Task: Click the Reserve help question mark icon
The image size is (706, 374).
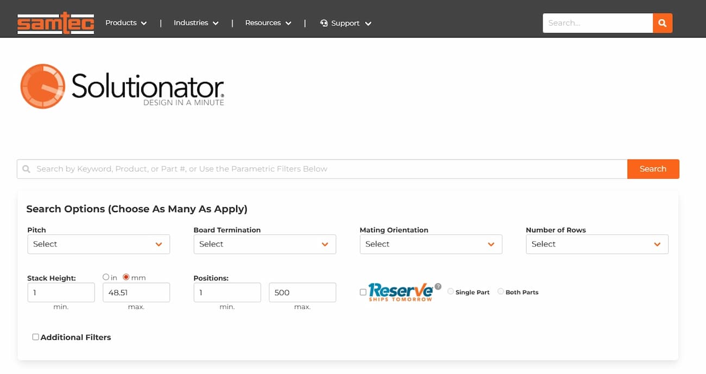Action: click(x=438, y=287)
